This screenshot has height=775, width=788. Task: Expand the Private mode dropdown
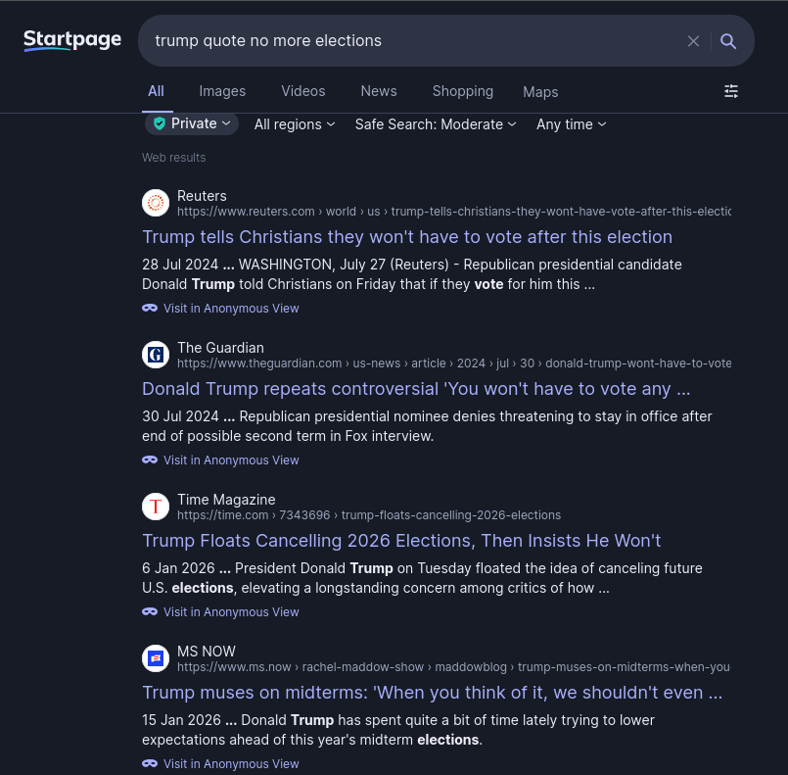[x=193, y=123]
